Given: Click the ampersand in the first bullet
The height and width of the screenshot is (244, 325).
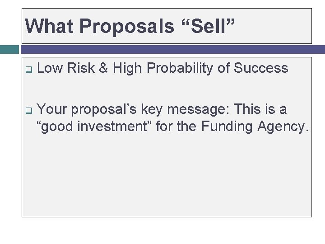Looking at the screenshot, I should click(103, 68).
